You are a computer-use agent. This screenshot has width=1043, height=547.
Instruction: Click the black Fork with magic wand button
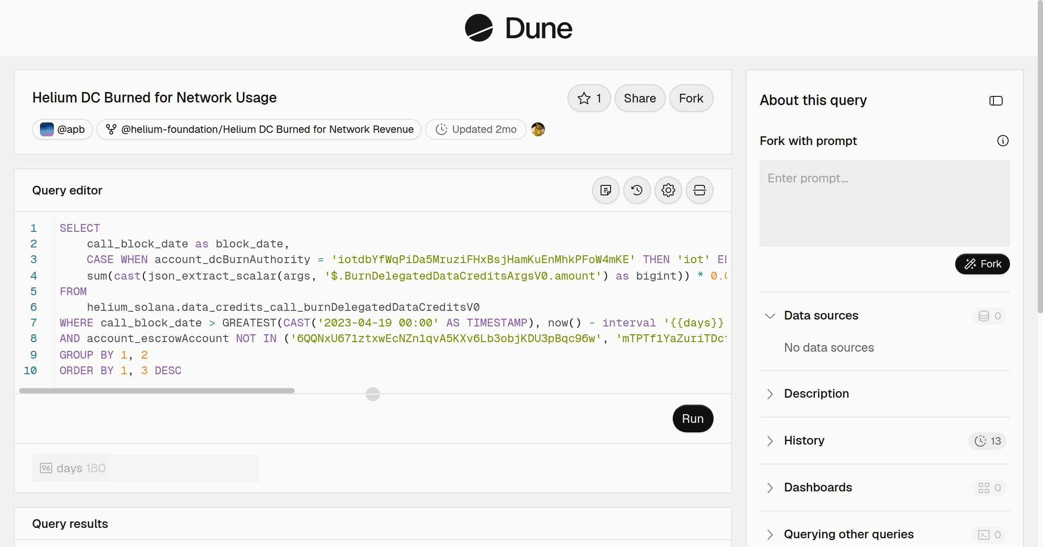982,264
